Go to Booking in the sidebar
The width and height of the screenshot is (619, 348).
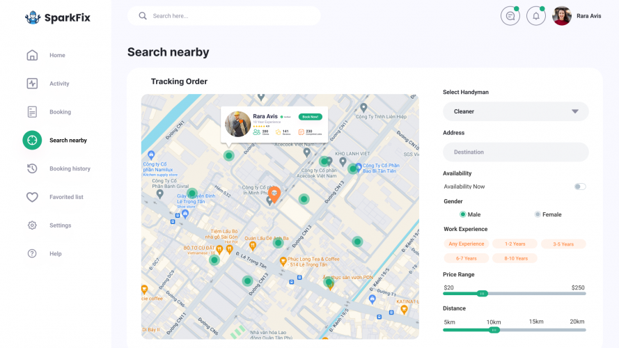(x=60, y=112)
